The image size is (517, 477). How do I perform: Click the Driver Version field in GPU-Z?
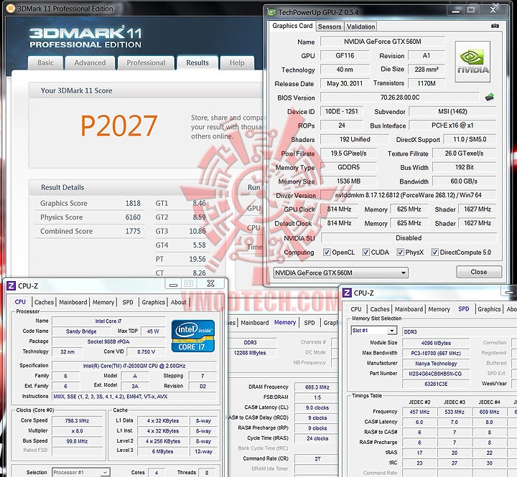[408, 195]
